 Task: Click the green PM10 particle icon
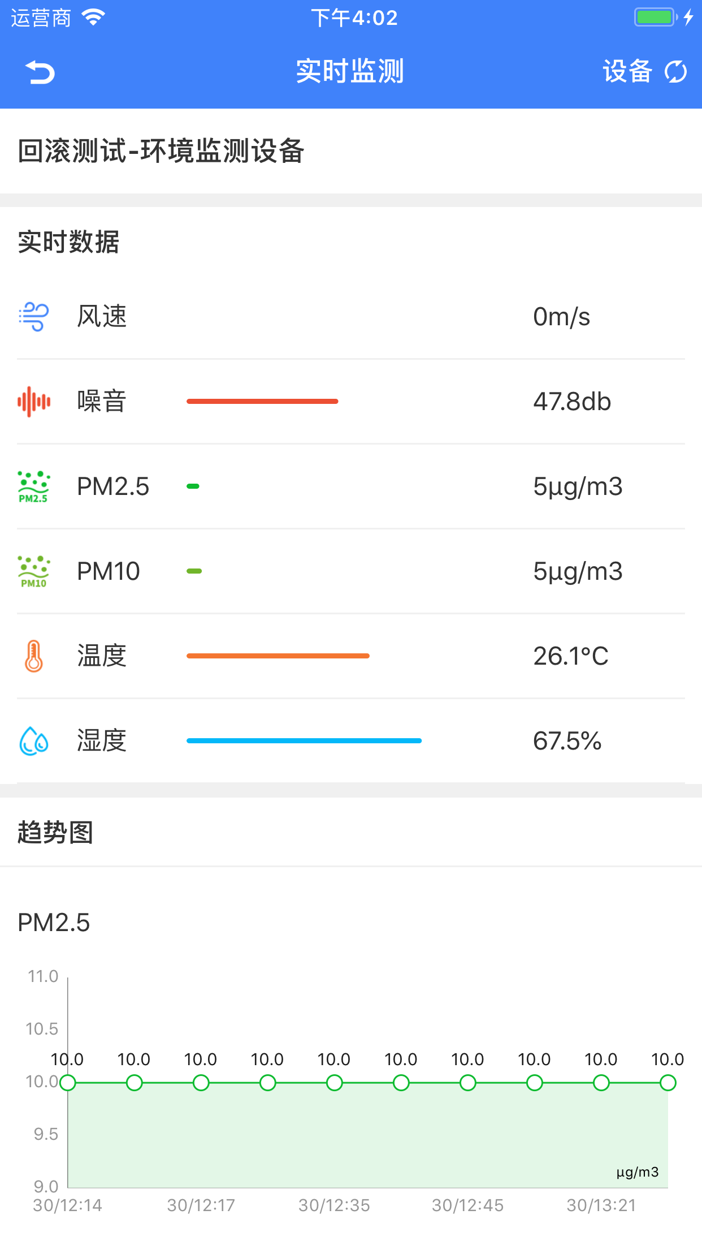[x=34, y=571]
